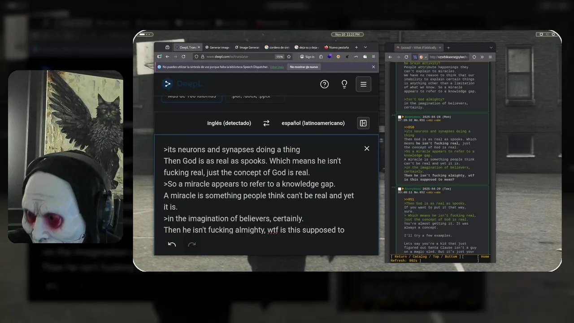The image size is (574, 323).
Task: Click the green extension icon in toolbar
Action: (x=365, y=57)
